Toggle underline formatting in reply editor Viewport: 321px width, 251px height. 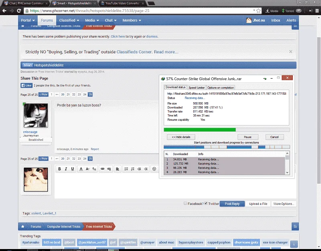[x=73, y=169]
